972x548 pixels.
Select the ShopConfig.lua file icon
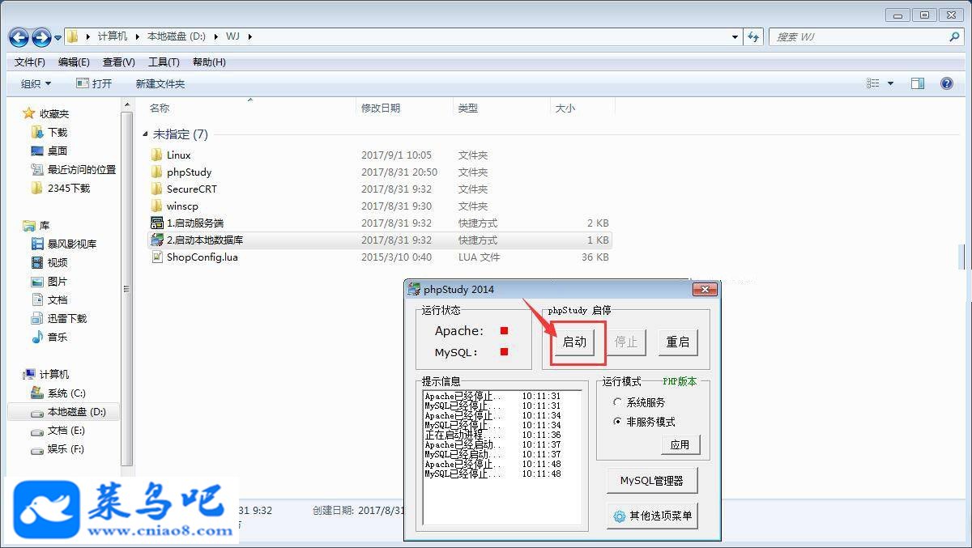coord(157,257)
